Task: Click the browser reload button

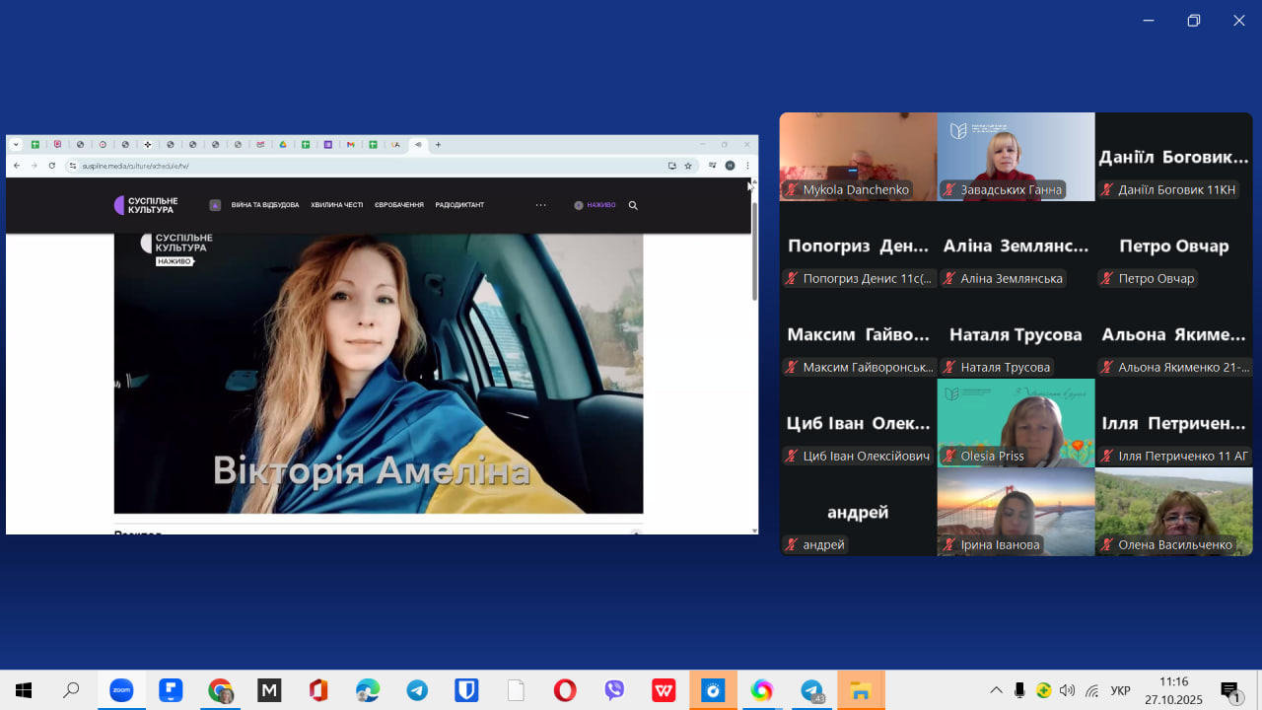Action: tap(51, 166)
